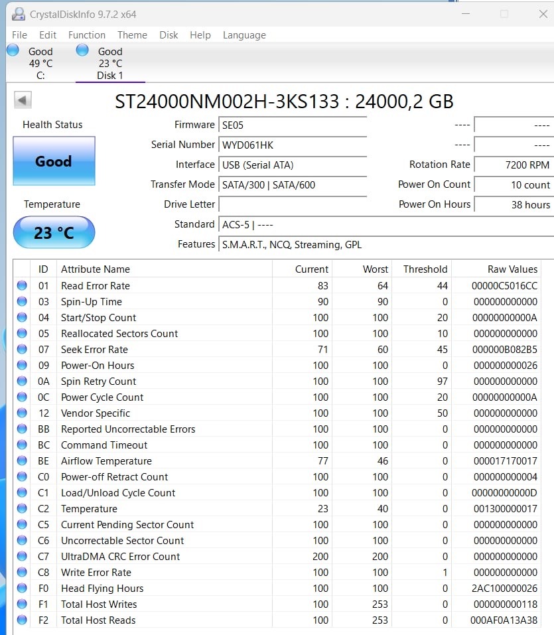
Task: Click status dot for Power Cycle Count
Action: [x=22, y=397]
